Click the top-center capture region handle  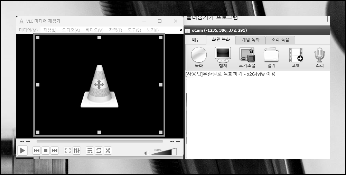pos(99,38)
